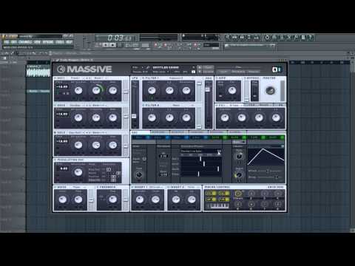
Task: Click the Insert 2 Dry/Wet knob
Action: (176, 199)
